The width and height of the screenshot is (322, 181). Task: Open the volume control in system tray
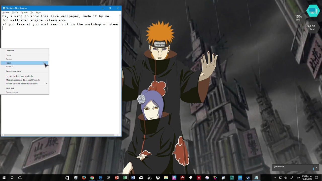pos(286,177)
